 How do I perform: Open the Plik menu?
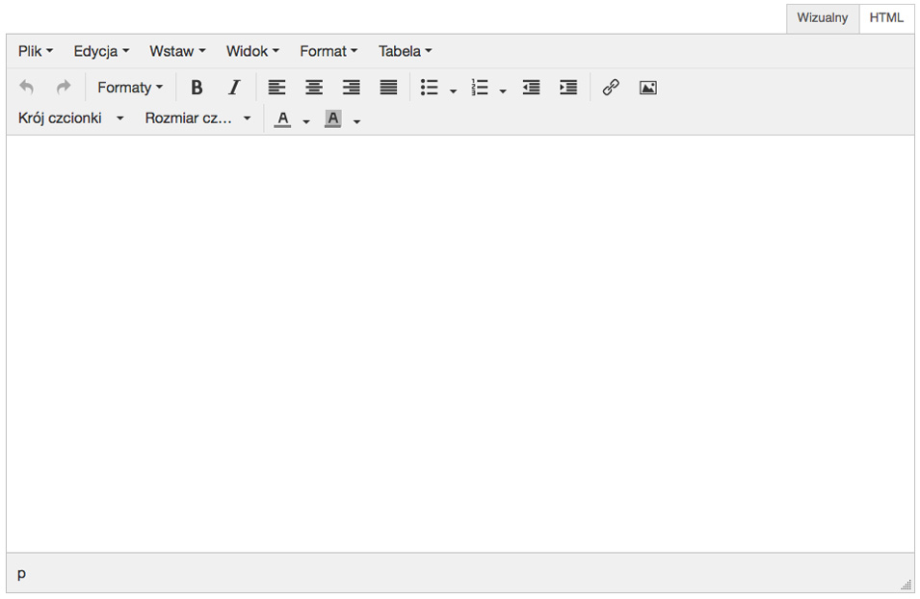[x=36, y=51]
